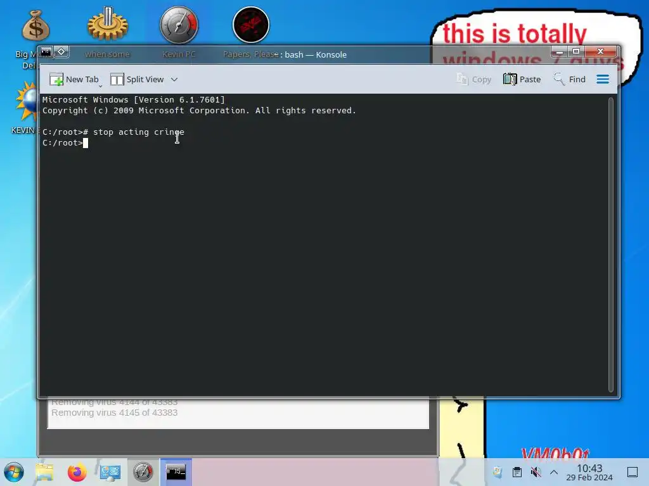Minimize the Konsole window
The width and height of the screenshot is (649, 486).
559,52
